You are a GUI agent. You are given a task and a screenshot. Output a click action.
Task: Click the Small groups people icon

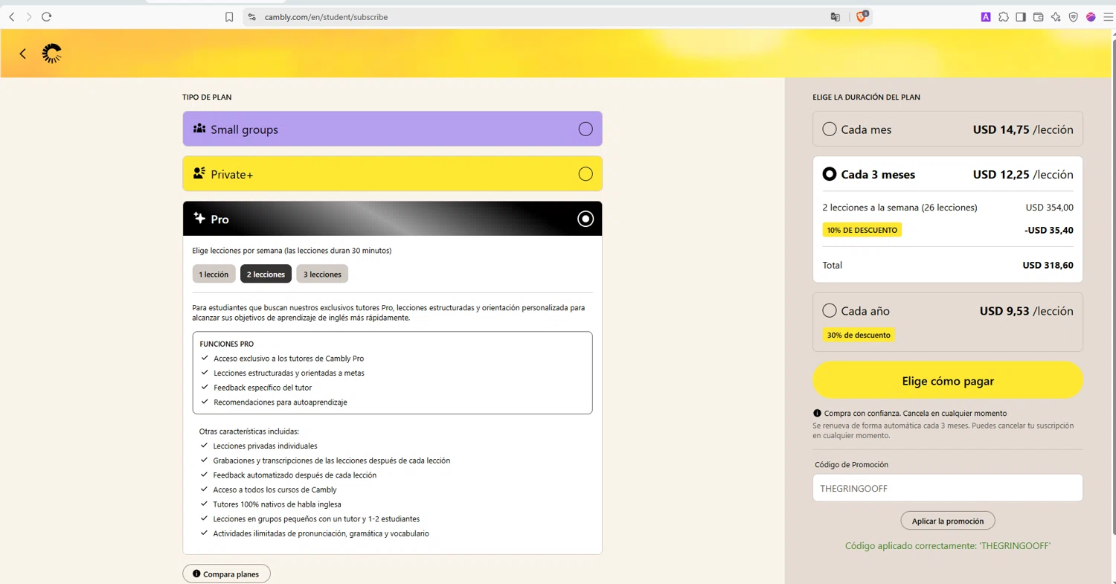[x=199, y=129]
